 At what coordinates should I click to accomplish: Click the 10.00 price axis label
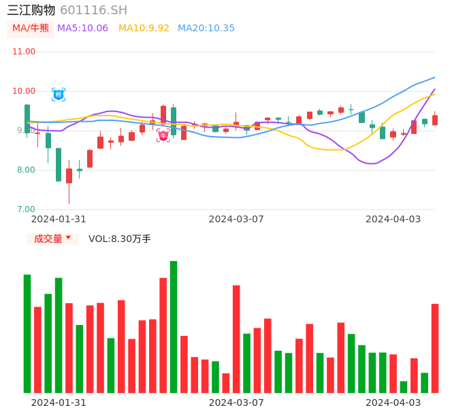tap(24, 91)
